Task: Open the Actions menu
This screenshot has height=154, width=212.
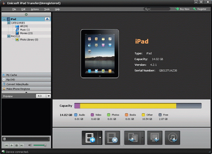Action: 35,9
